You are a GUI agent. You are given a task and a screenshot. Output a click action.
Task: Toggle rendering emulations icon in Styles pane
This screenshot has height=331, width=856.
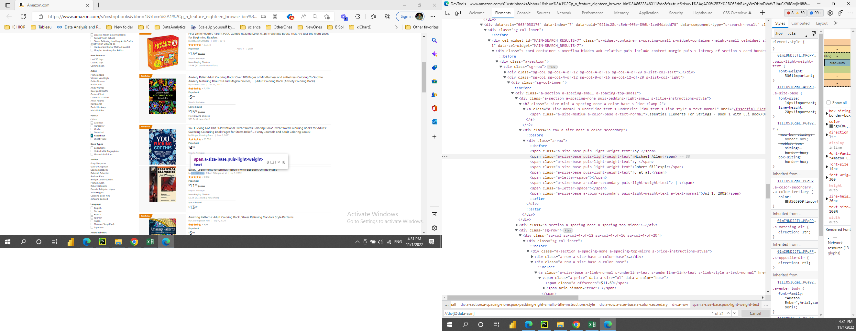click(x=814, y=33)
